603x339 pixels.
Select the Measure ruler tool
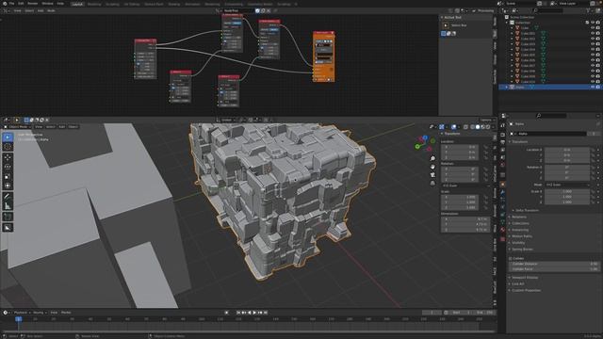tap(8, 206)
